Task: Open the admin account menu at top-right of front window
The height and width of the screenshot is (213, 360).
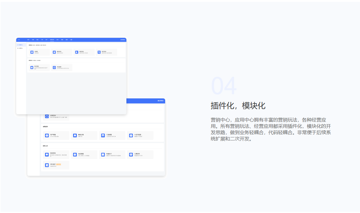Action: [123, 40]
